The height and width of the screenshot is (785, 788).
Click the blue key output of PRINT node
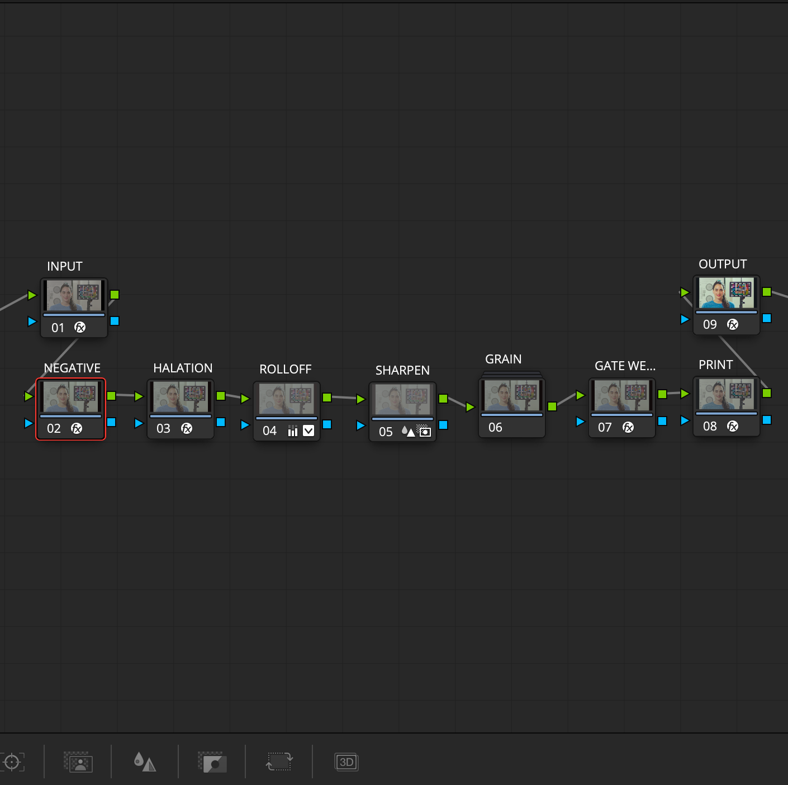[767, 420]
